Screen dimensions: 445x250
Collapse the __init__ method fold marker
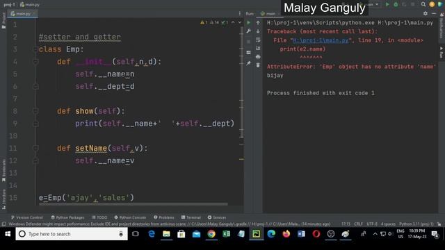[35, 62]
